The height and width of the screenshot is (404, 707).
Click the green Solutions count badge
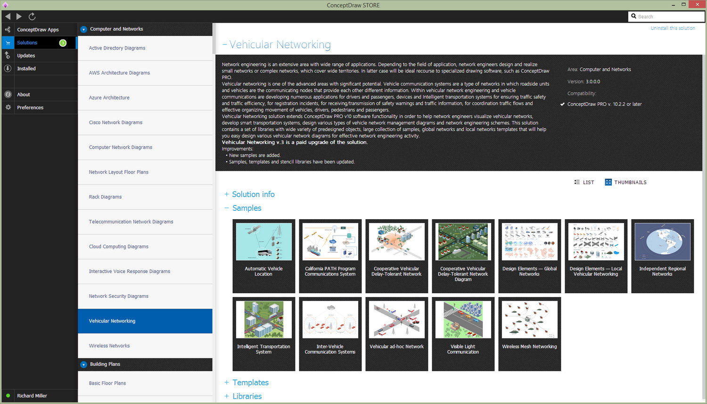[x=63, y=43]
